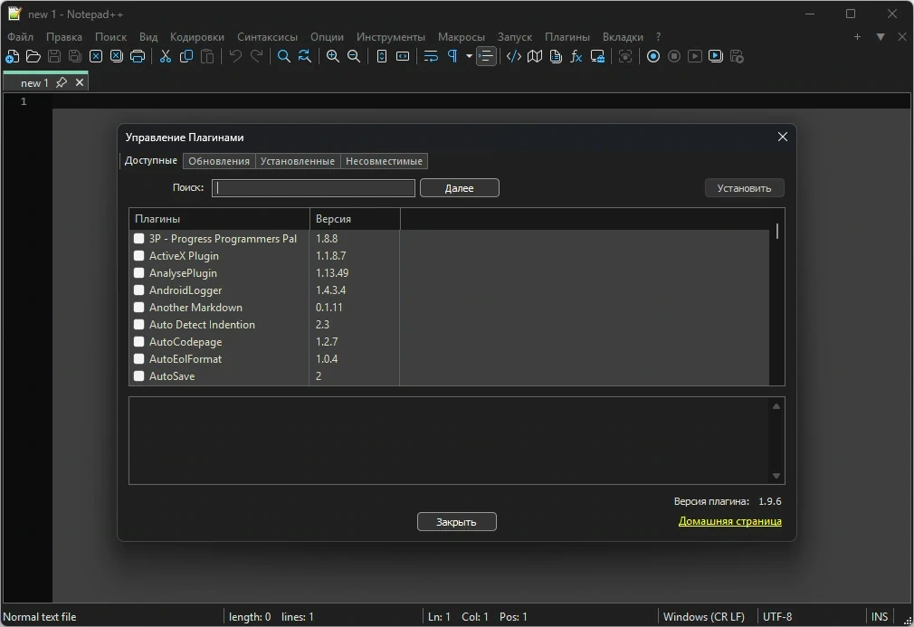Open a file with the folder icon
This screenshot has width=914, height=627.
tap(33, 56)
